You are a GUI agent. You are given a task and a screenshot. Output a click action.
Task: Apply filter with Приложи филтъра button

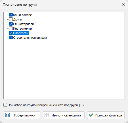tap(106, 115)
